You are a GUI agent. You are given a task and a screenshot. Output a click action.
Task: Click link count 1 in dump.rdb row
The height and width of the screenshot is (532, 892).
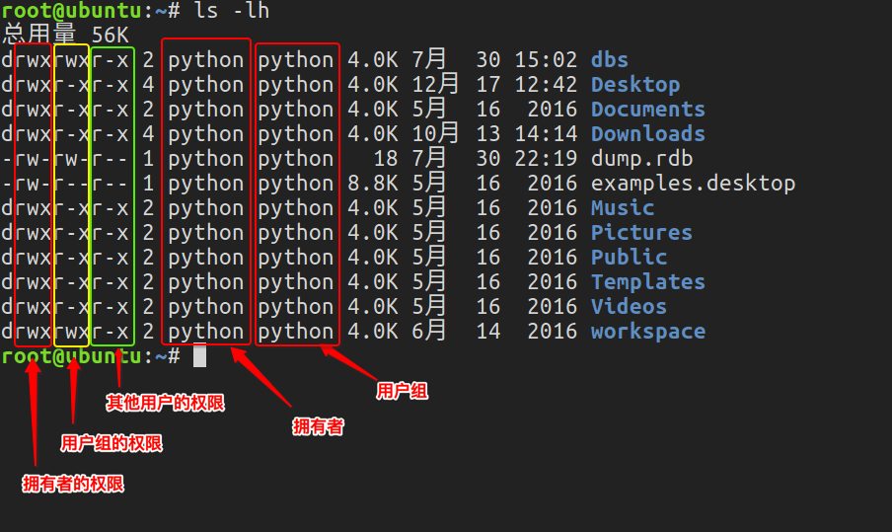148,159
